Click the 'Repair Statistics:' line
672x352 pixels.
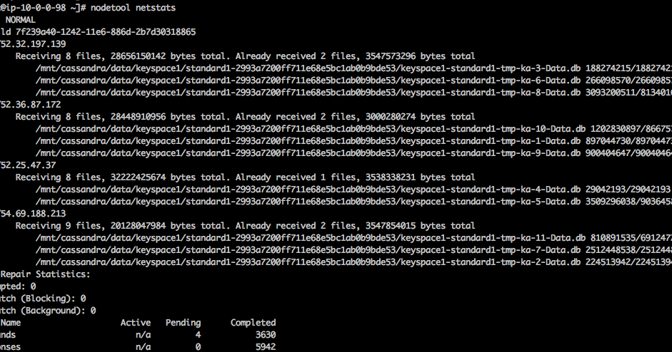(x=45, y=274)
